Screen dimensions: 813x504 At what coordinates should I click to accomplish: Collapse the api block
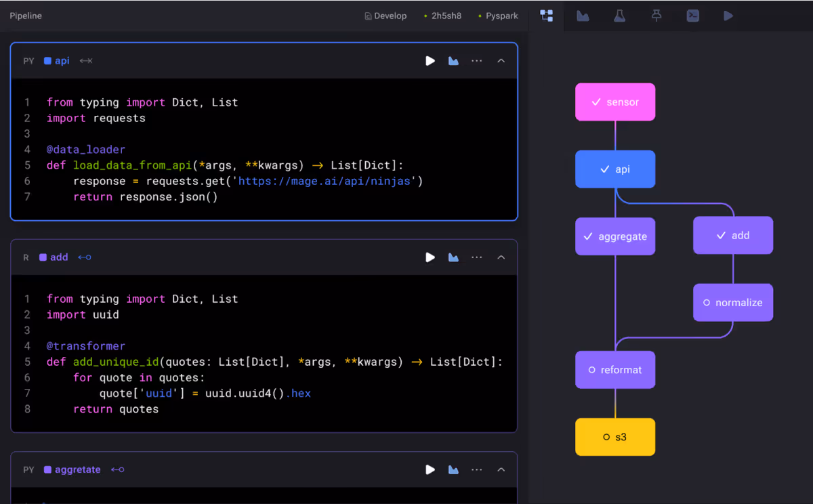pos(501,61)
